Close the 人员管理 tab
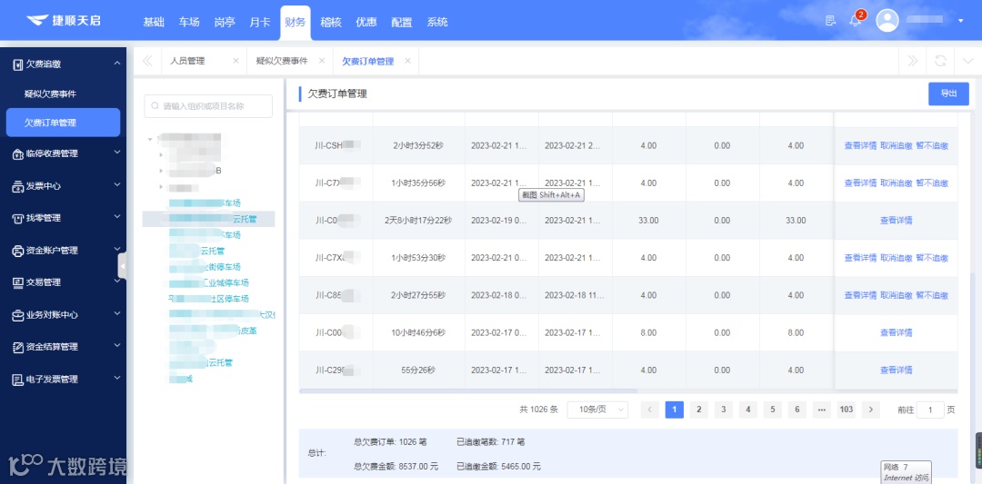 tap(235, 61)
